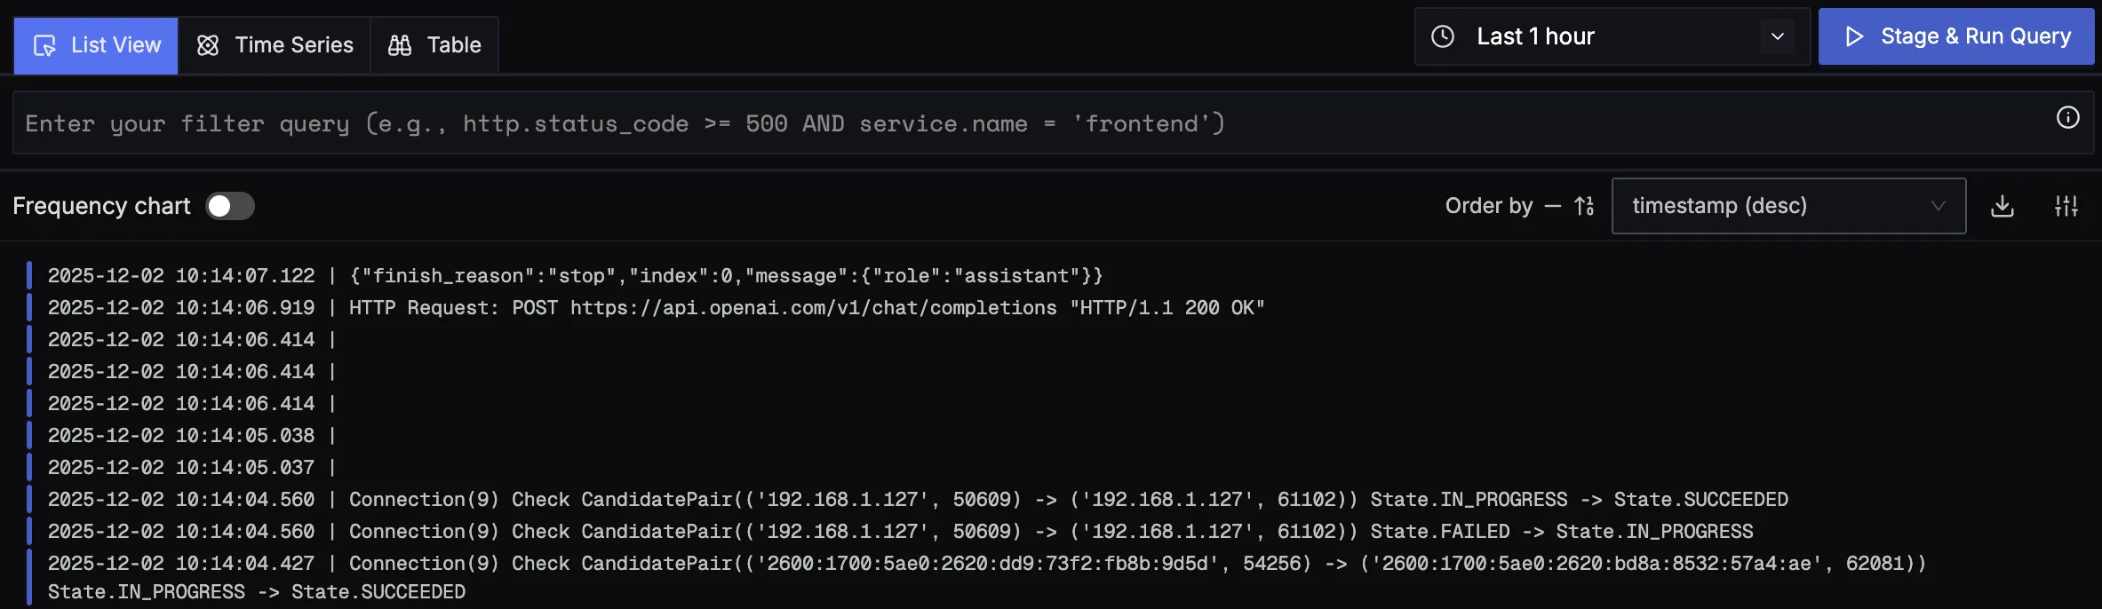Screen dimensions: 2102x609
Task: Open the log format options sliders icon
Action: [2066, 206]
